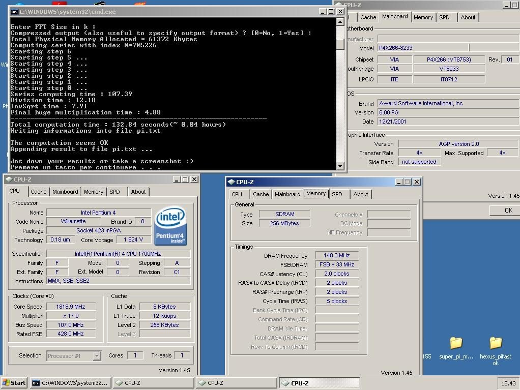Screen dimensions: 520x390
Task: Open About tab in Mainboard window
Action: tap(468, 17)
